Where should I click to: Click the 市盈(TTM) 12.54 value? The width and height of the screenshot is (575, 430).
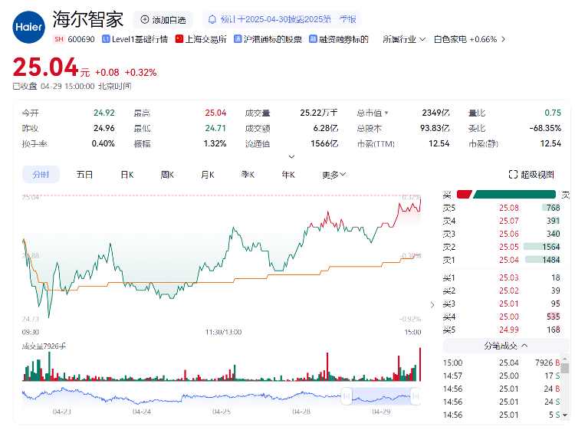pos(439,143)
